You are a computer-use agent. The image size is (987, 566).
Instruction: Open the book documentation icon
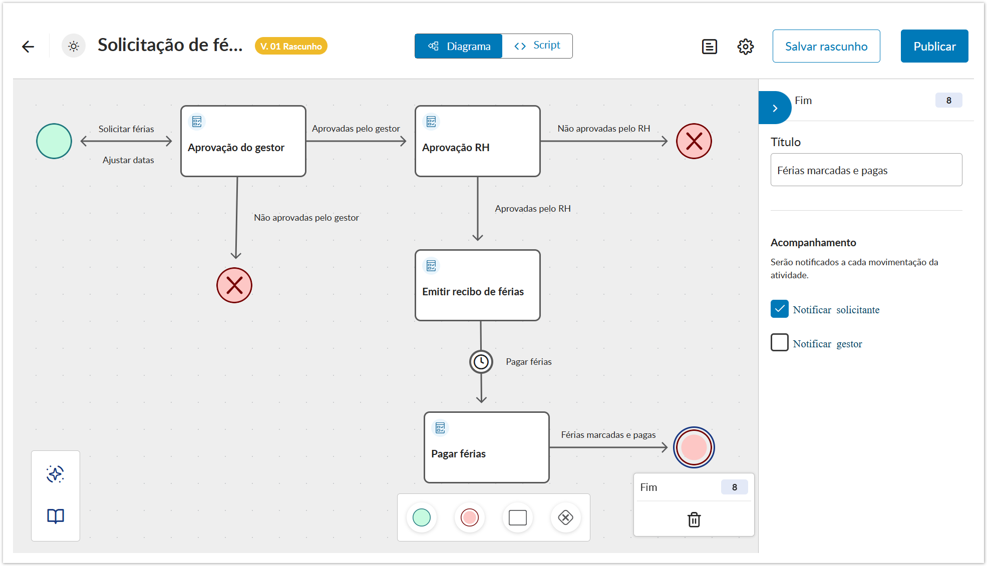coord(56,516)
